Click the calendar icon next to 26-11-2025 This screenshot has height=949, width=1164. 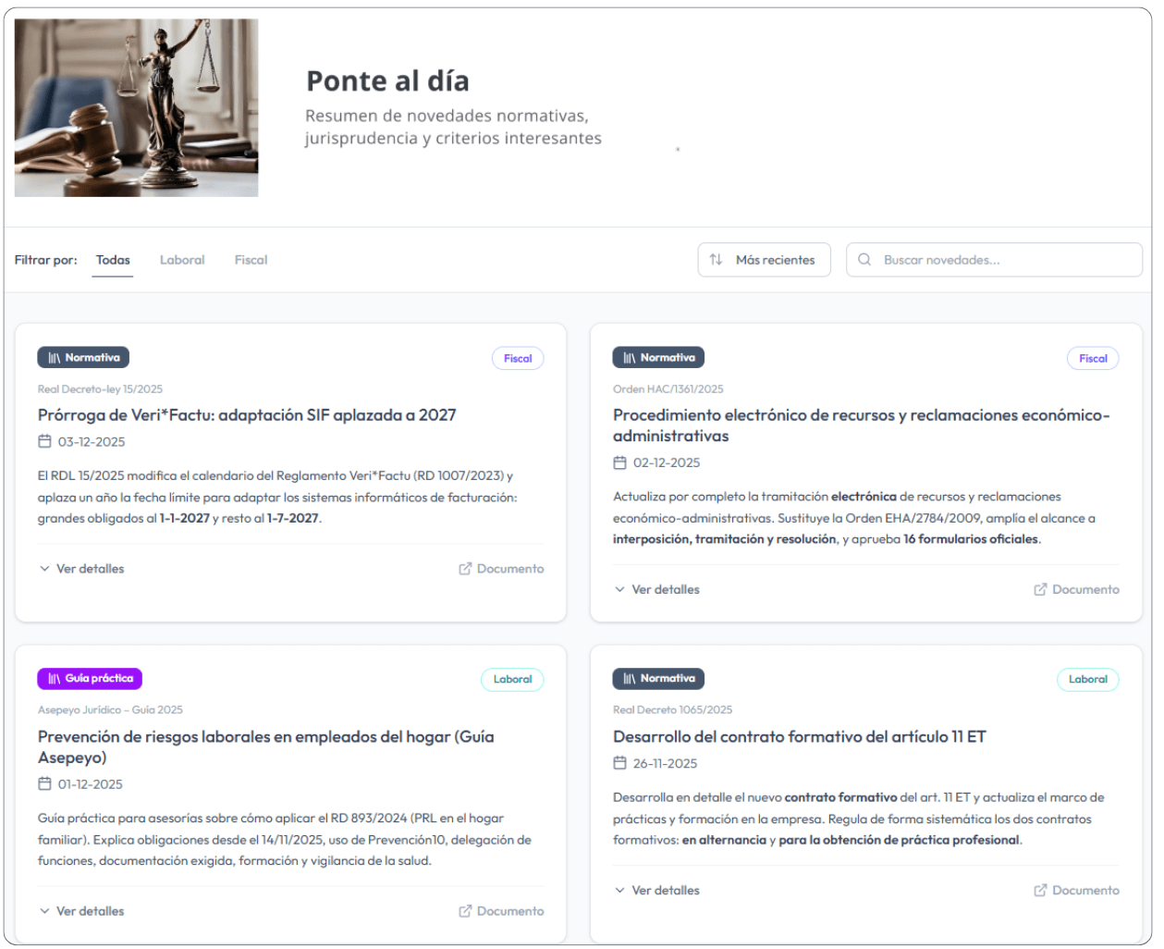pos(619,763)
